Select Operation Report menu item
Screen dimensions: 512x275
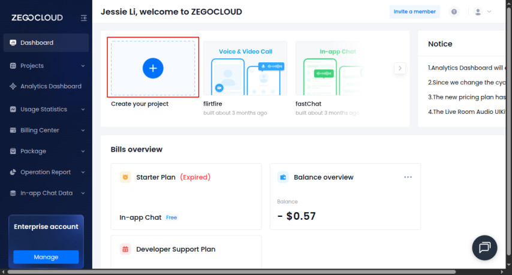pos(46,172)
